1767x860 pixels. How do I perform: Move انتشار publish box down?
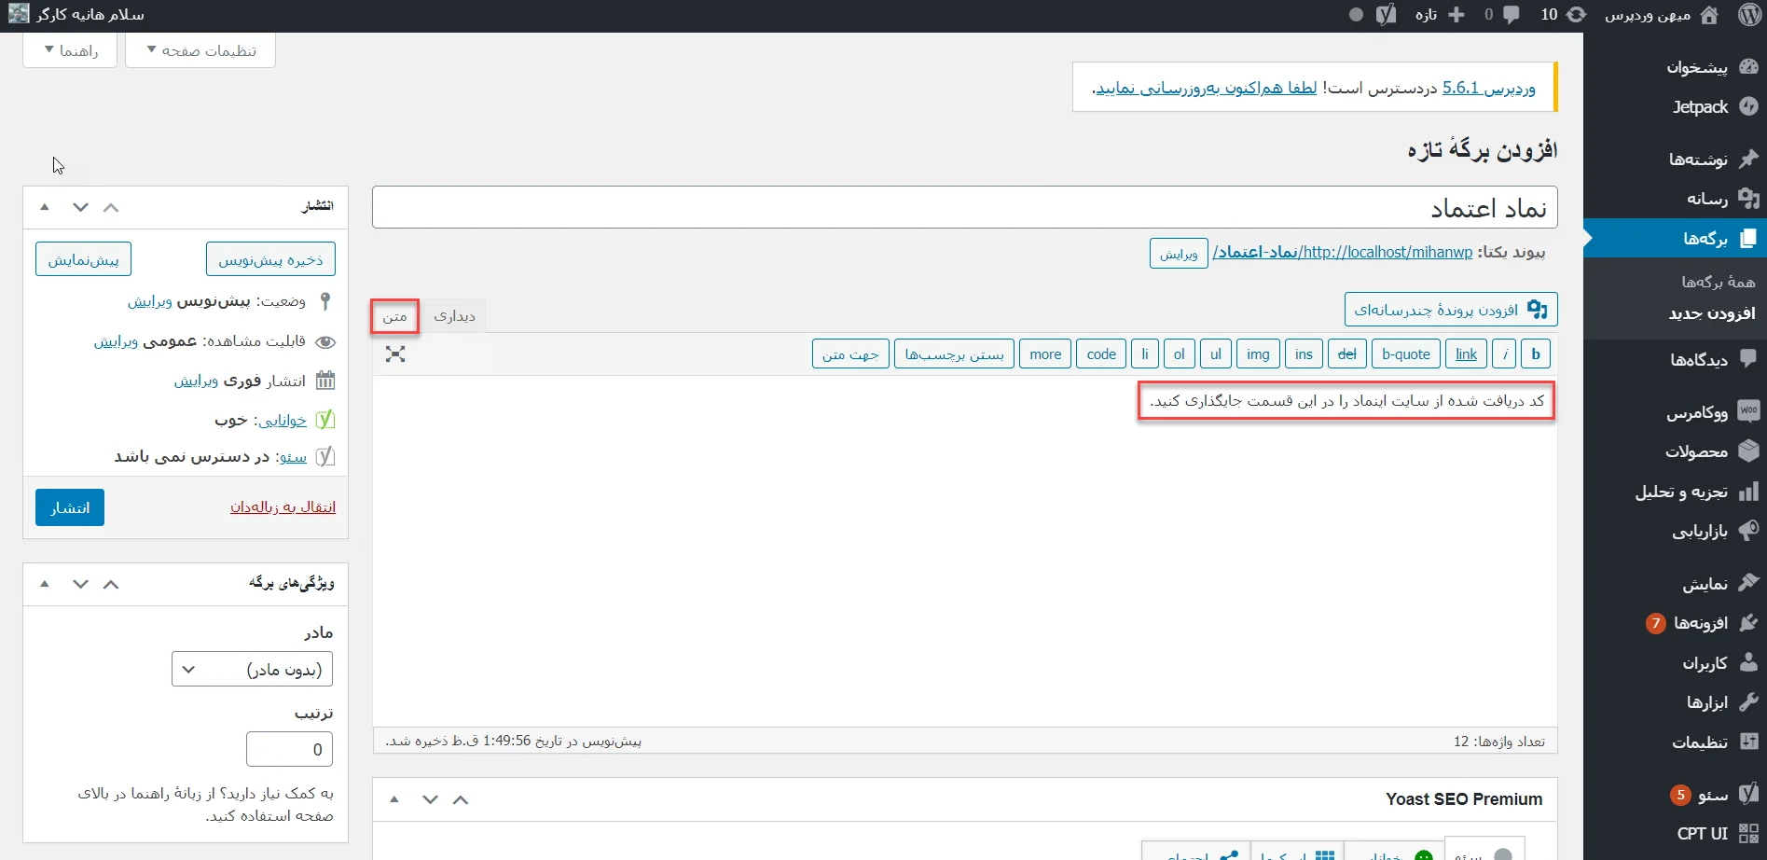pyautogui.click(x=80, y=207)
